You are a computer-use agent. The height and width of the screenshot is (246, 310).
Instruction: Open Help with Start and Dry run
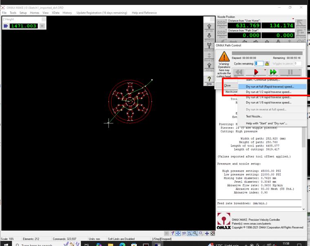272,123
